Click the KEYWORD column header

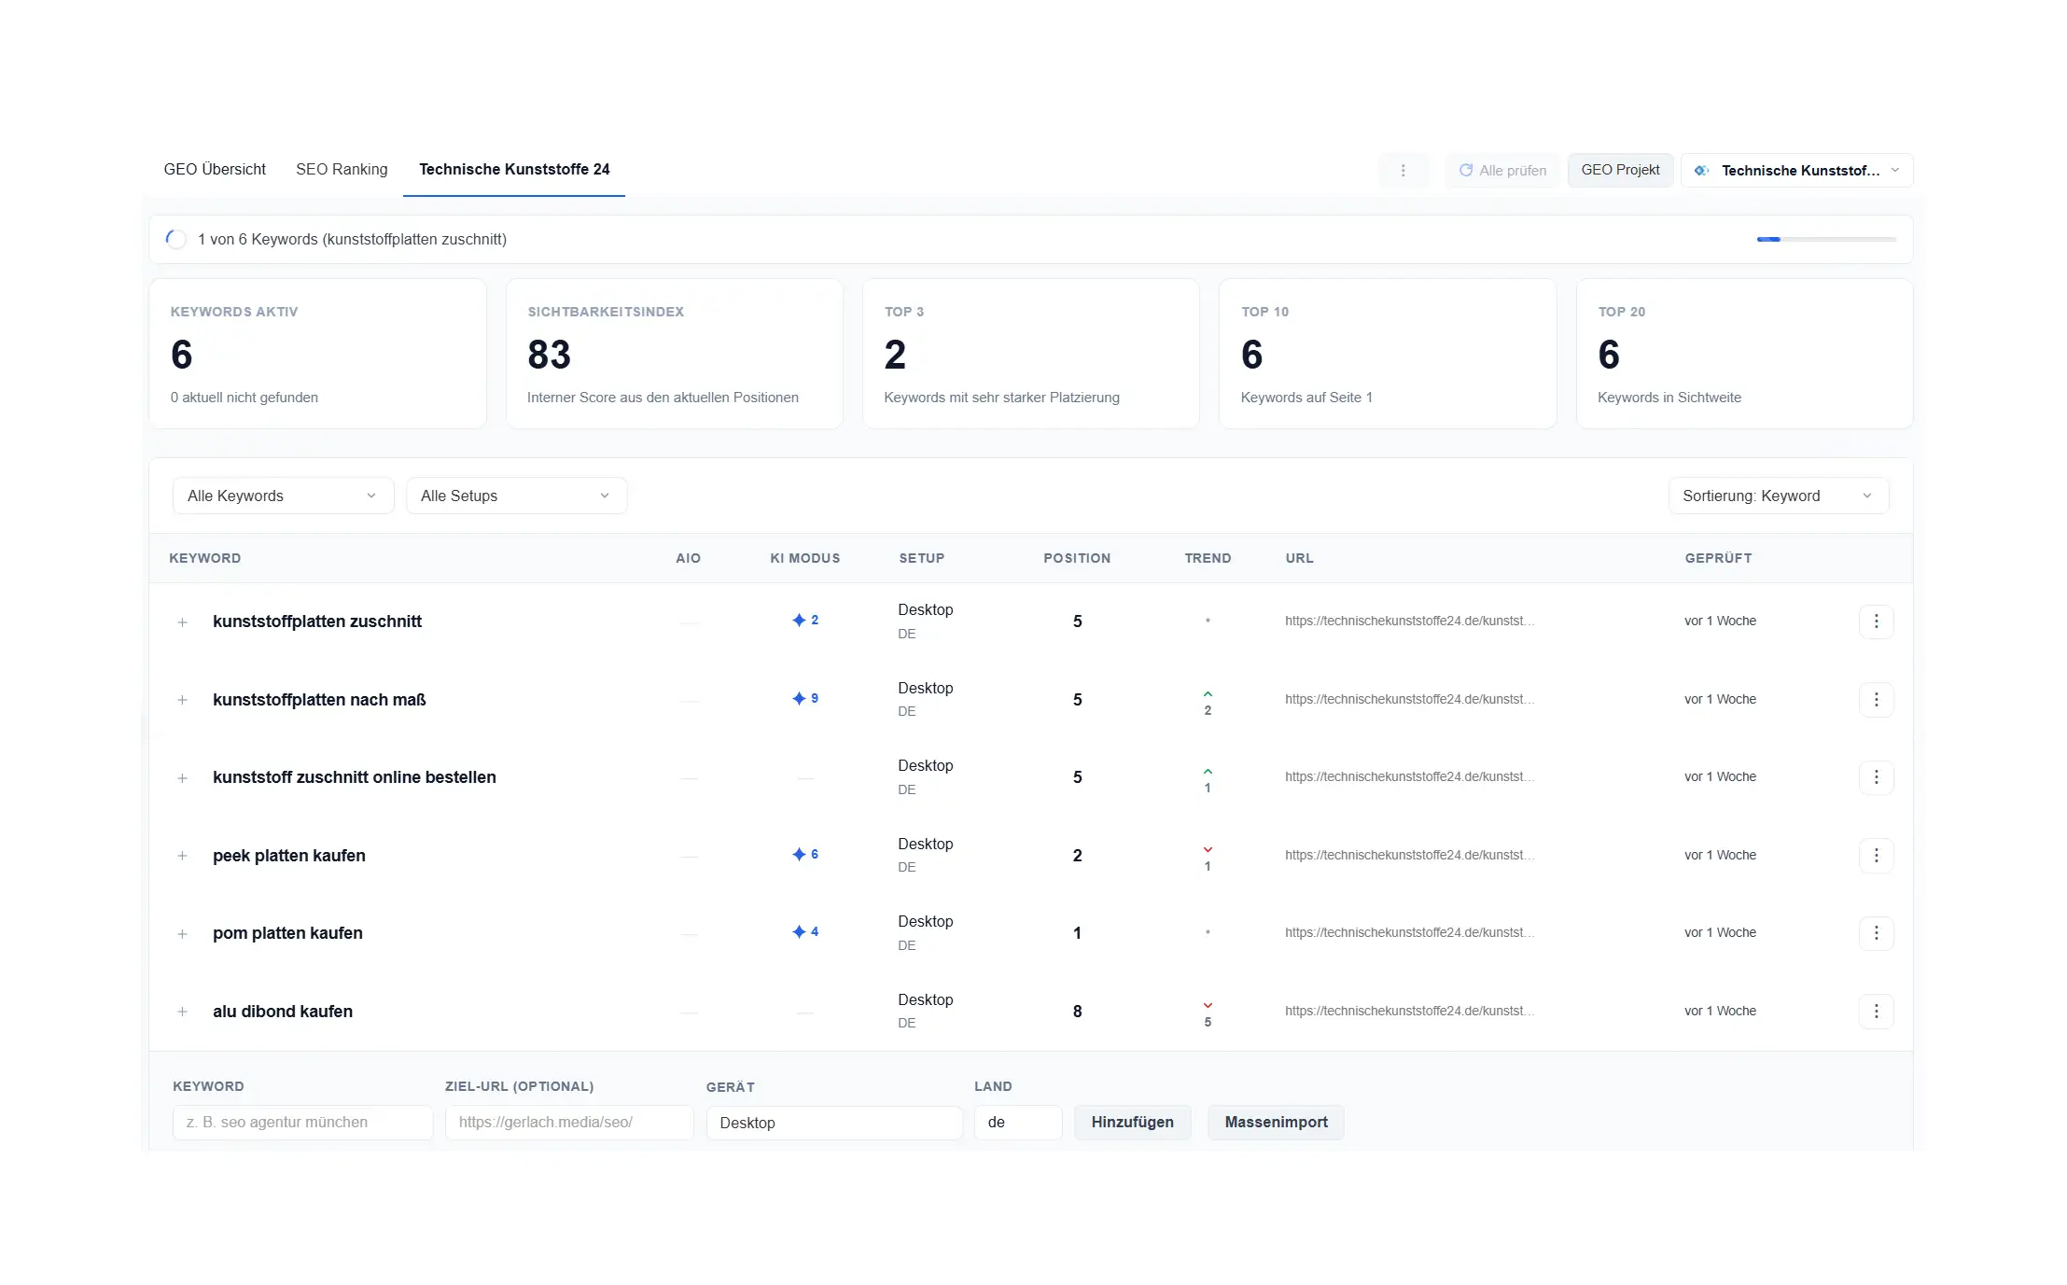[x=205, y=558]
